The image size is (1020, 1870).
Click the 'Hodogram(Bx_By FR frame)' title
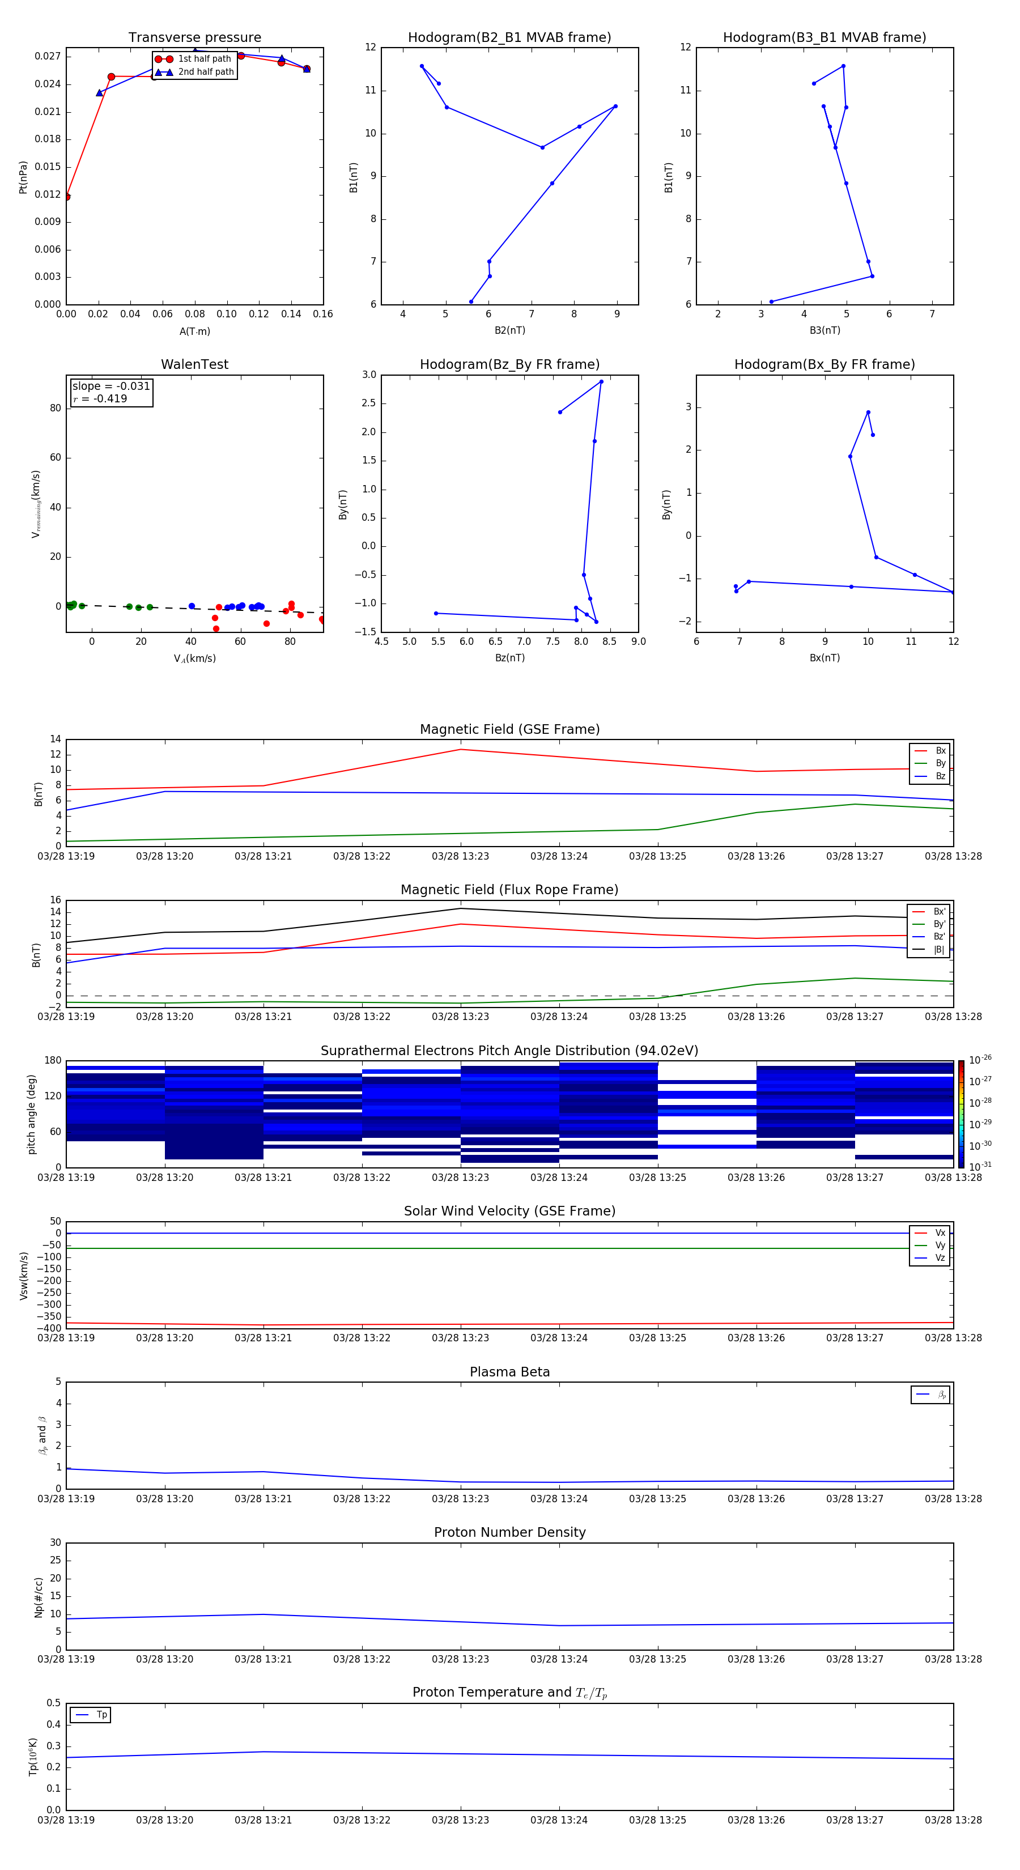click(x=824, y=364)
